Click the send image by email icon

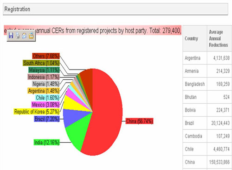tap(25, 36)
